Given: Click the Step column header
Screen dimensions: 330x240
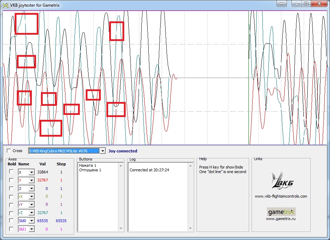Looking at the screenshot, I should coord(61,164).
